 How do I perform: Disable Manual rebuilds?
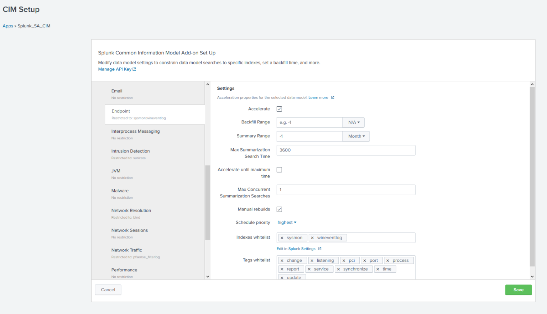(x=279, y=209)
